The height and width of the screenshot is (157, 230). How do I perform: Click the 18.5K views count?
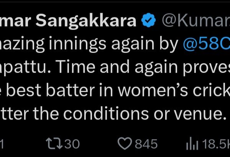(216, 144)
